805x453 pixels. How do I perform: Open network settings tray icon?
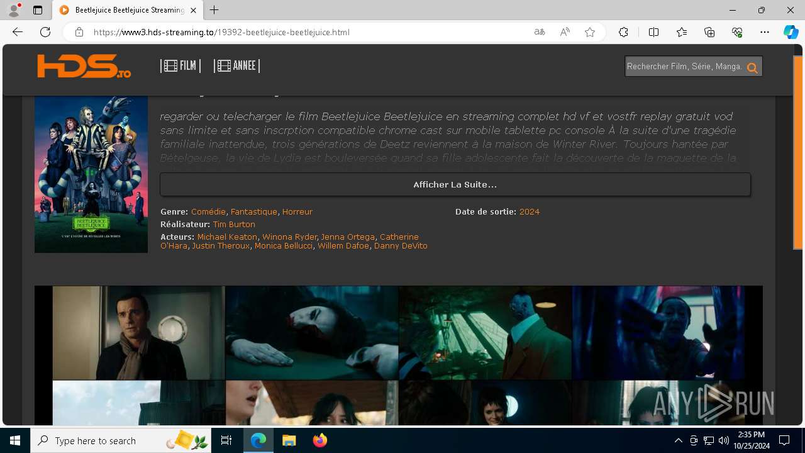pyautogui.click(x=708, y=440)
